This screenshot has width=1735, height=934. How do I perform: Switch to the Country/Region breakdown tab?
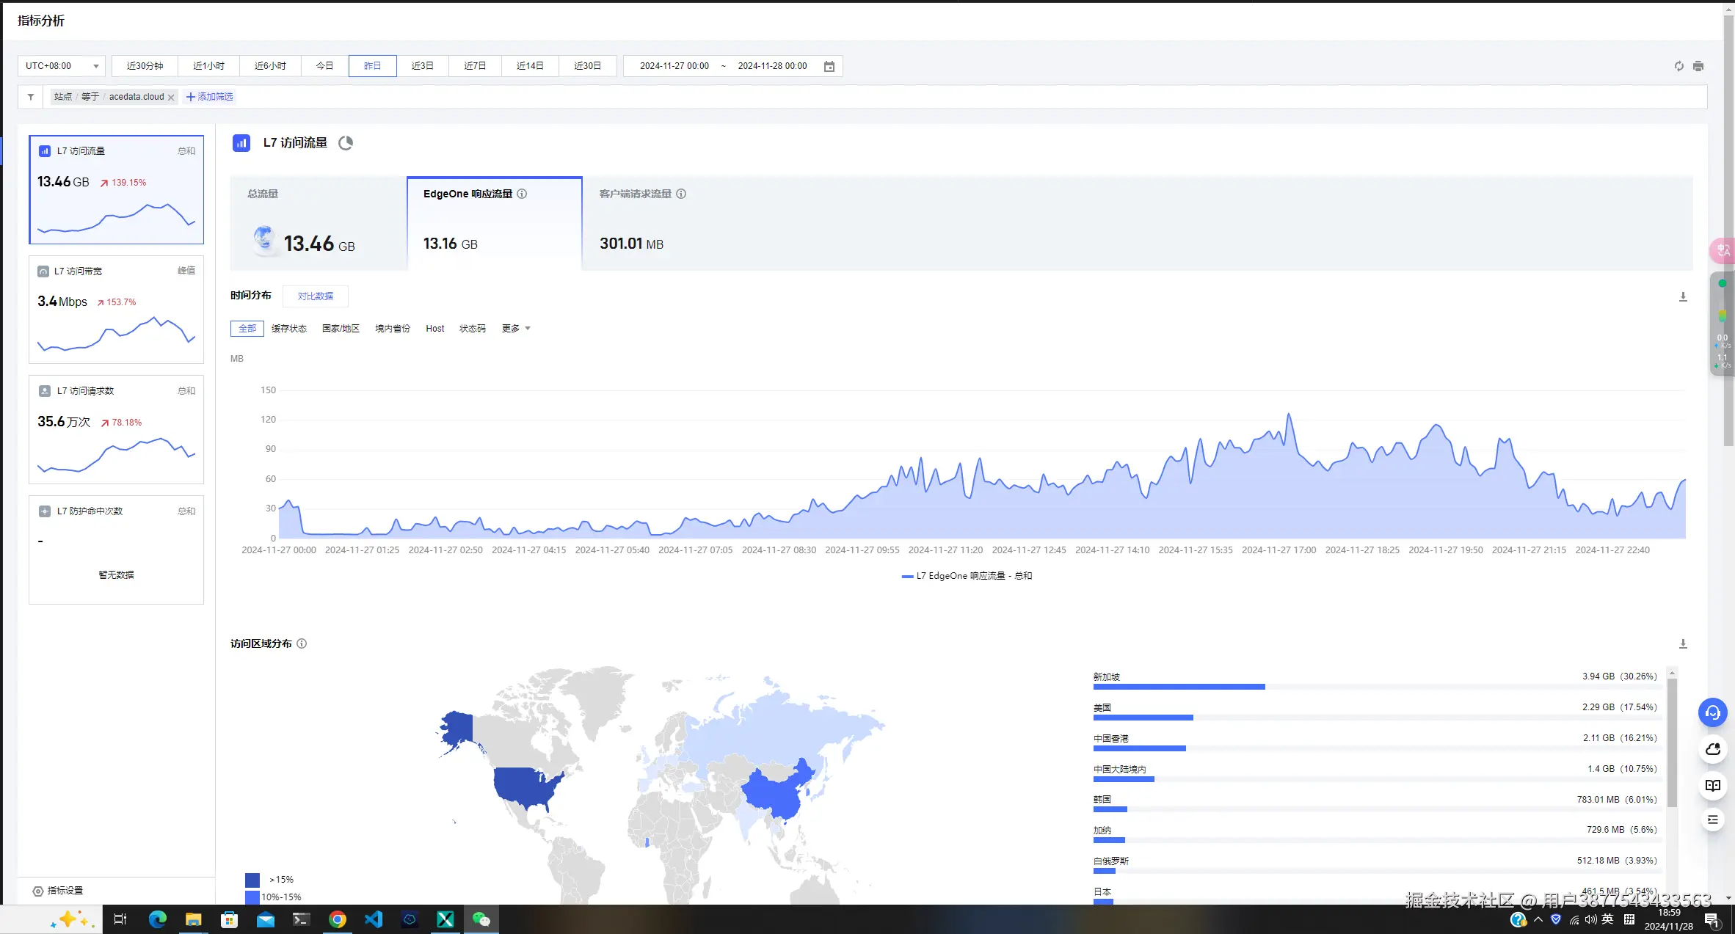point(341,329)
